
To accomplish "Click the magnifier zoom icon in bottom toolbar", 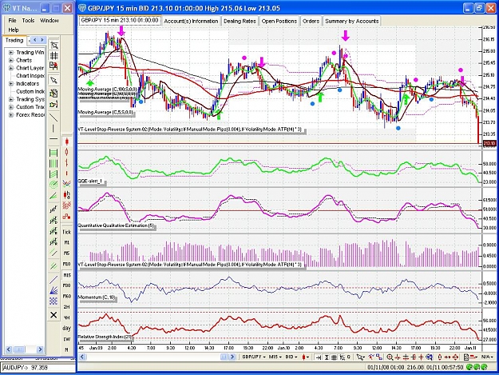I will pyautogui.click(x=390, y=357).
